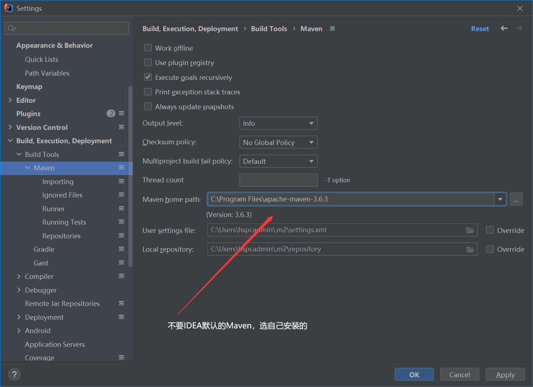Click the project icon next to the Maven breadcrumb
The width and height of the screenshot is (533, 387).
[x=333, y=29]
